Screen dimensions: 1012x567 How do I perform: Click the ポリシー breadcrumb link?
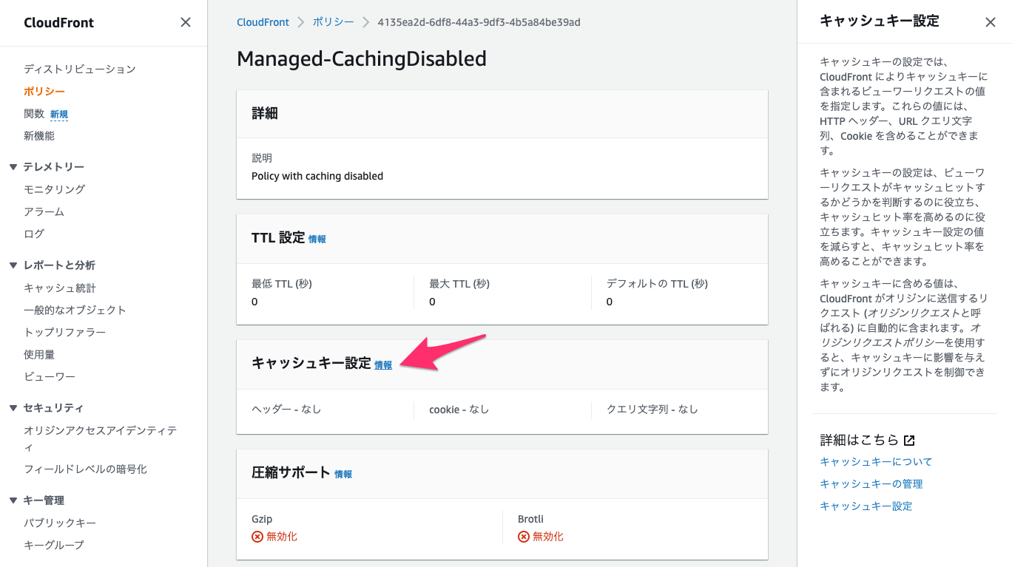coord(333,22)
